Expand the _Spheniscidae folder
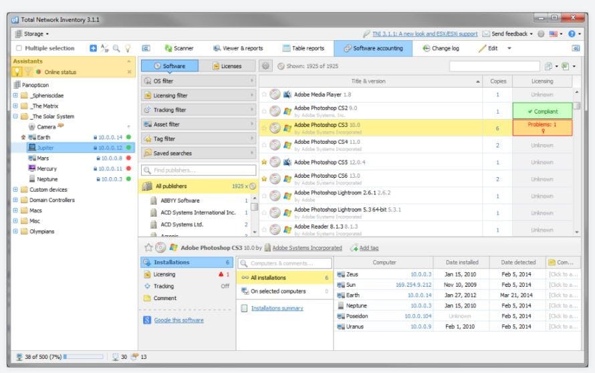This screenshot has height=373, width=595. coord(15,95)
